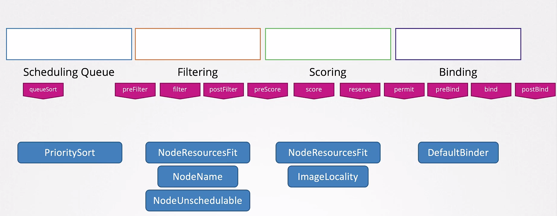Click the postBind extension point tag
Screen dimensions: 557x216
(x=535, y=90)
